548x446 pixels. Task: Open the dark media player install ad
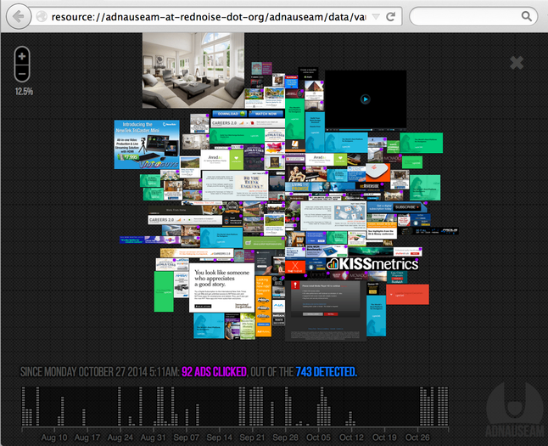tap(326, 310)
